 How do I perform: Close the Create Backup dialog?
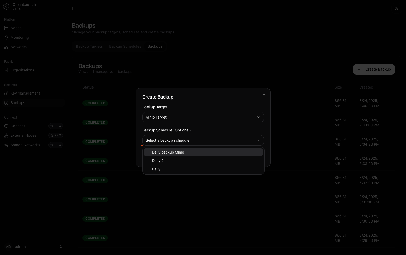coord(264,95)
